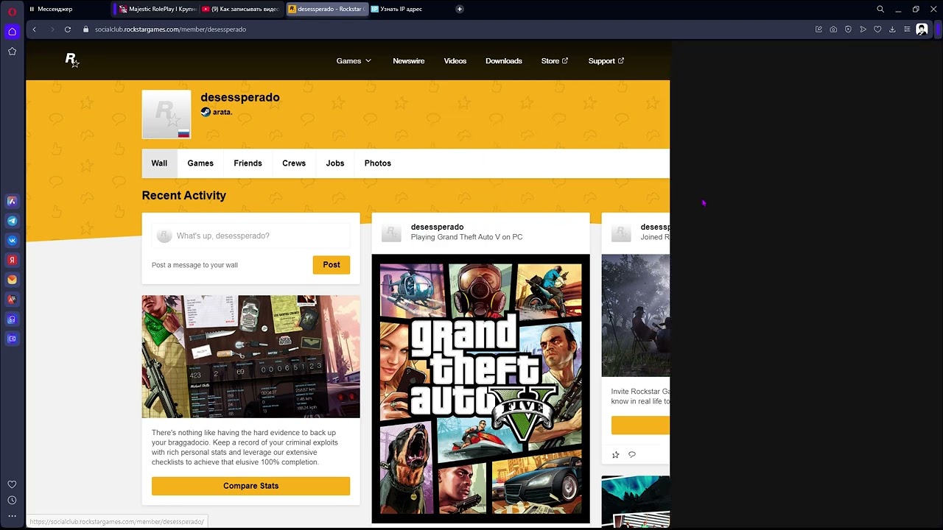This screenshot has width=943, height=530.
Task: Open VK messenger in the sidebar
Action: click(12, 240)
